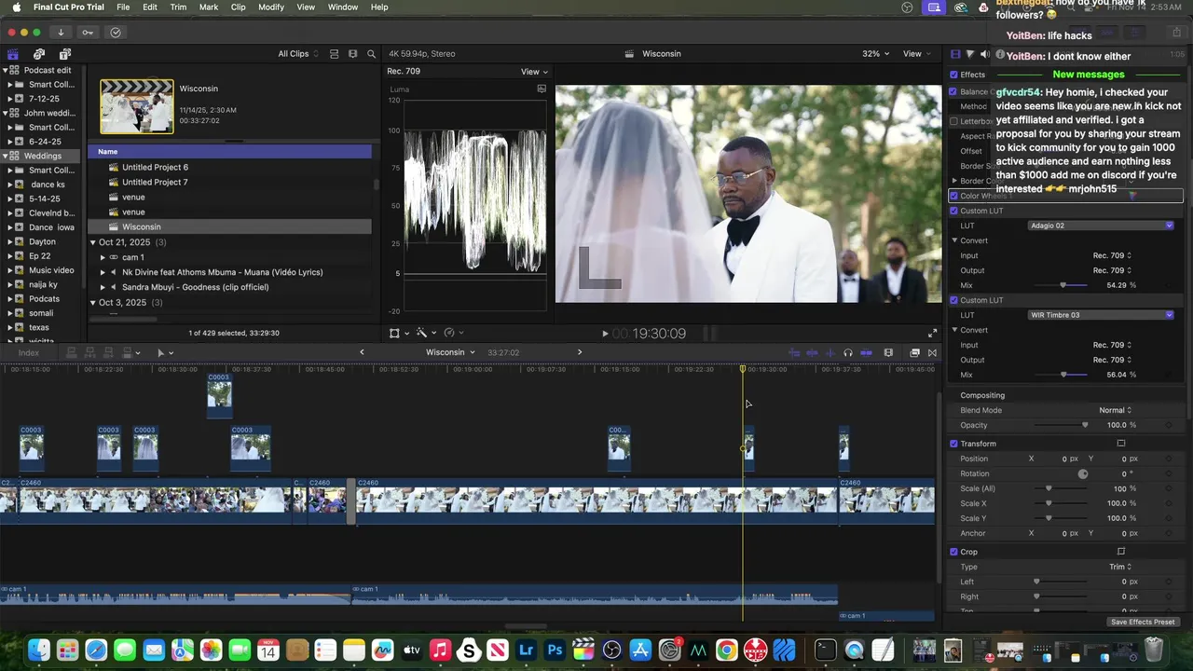Viewport: 1193px width, 671px height.
Task: Open the Keyword Editor key icon
Action: tap(88, 33)
